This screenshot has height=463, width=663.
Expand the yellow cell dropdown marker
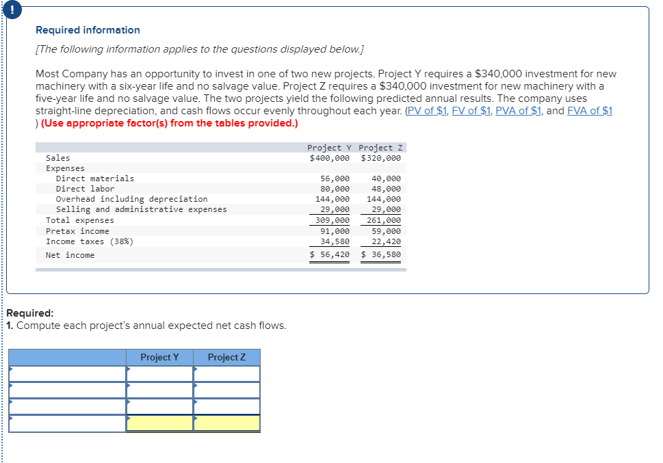pyautogui.click(x=127, y=419)
